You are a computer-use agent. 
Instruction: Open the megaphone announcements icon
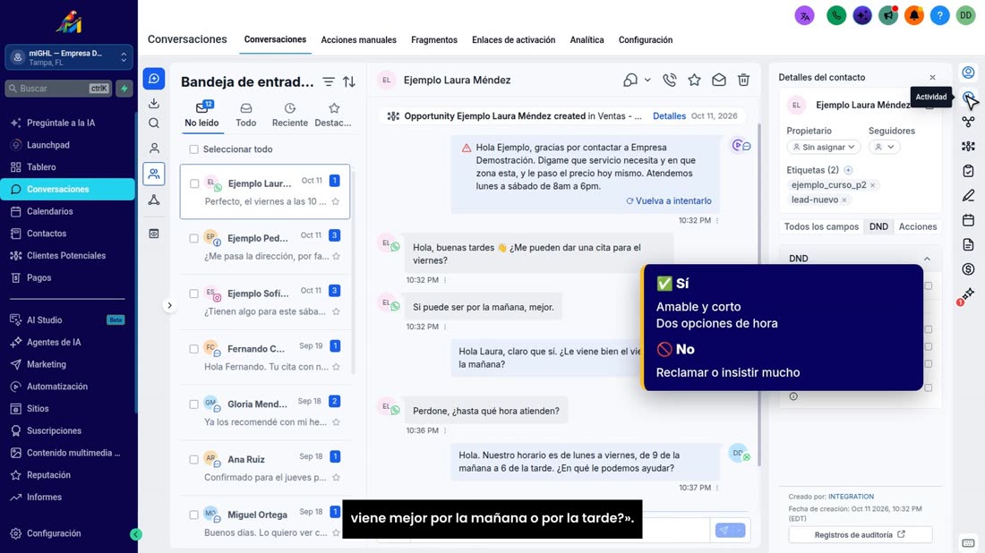click(888, 15)
